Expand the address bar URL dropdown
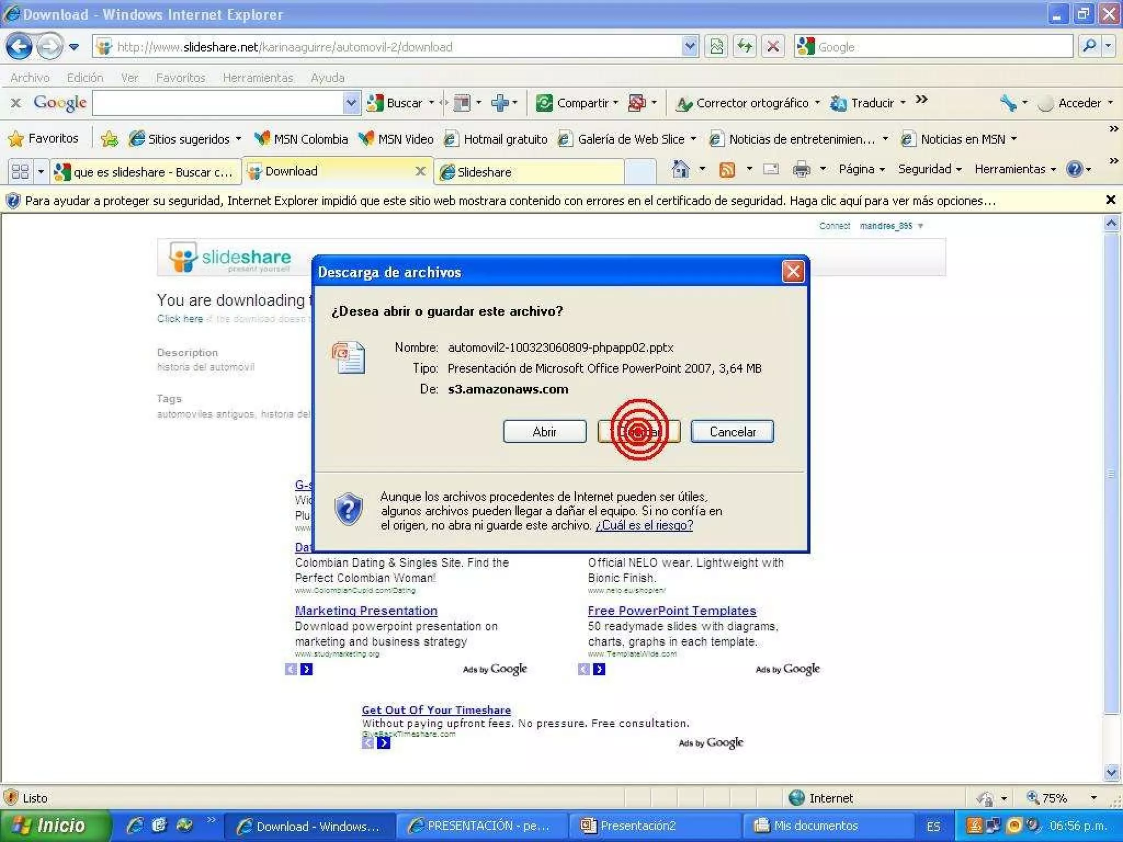 click(x=690, y=47)
